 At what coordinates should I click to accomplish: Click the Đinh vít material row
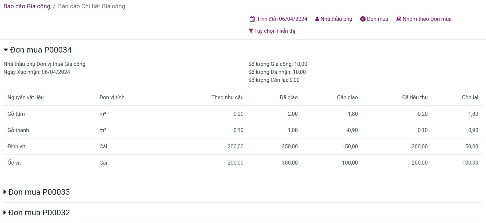coord(16,146)
